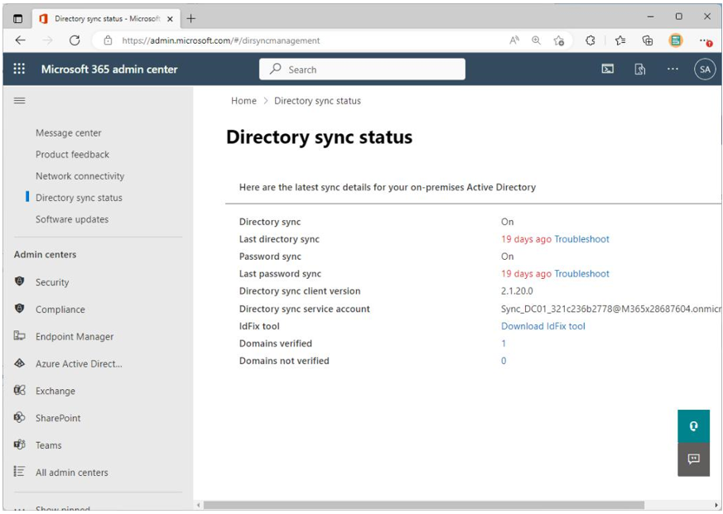723x514 pixels.
Task: Click the Domains not verified count 0
Action: pos(504,361)
